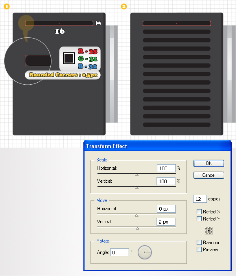Click the Scale Vertical percent field
Viewport: 236px width, 276px height.
(x=166, y=181)
